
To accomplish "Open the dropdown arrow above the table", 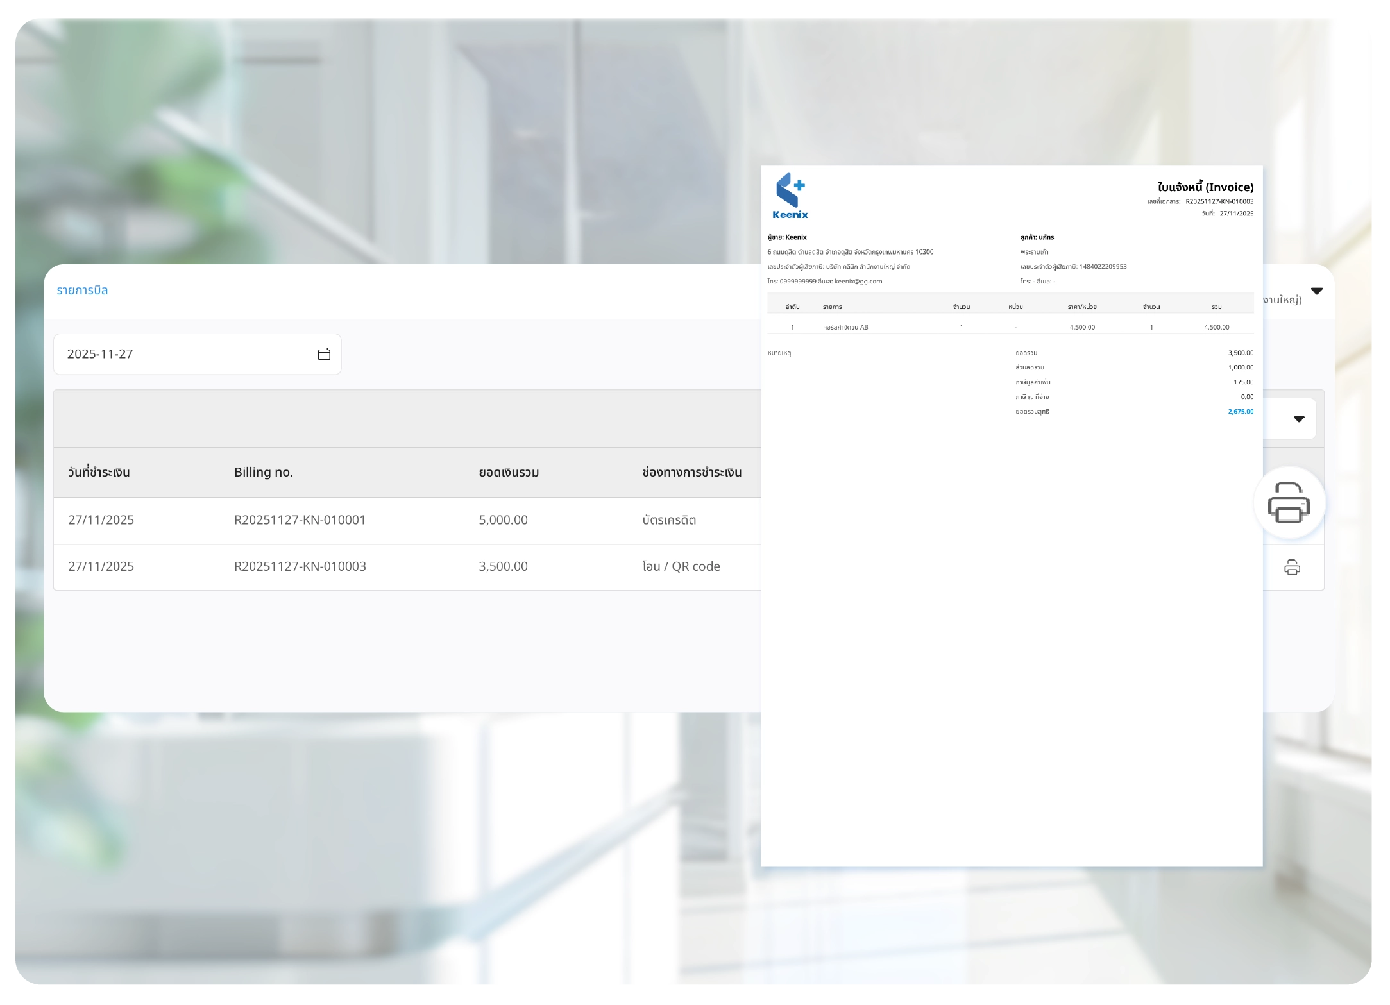I will tap(1299, 419).
